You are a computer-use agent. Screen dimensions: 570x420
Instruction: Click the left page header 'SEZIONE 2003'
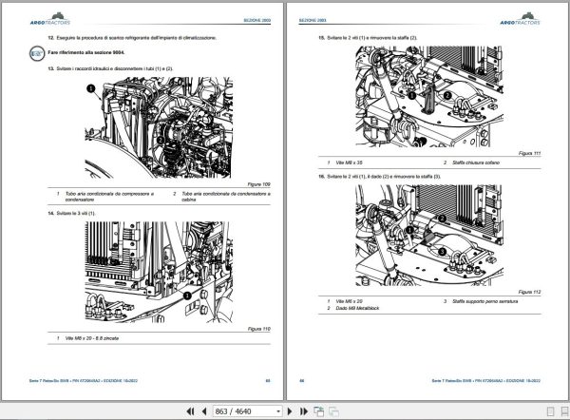(257, 20)
